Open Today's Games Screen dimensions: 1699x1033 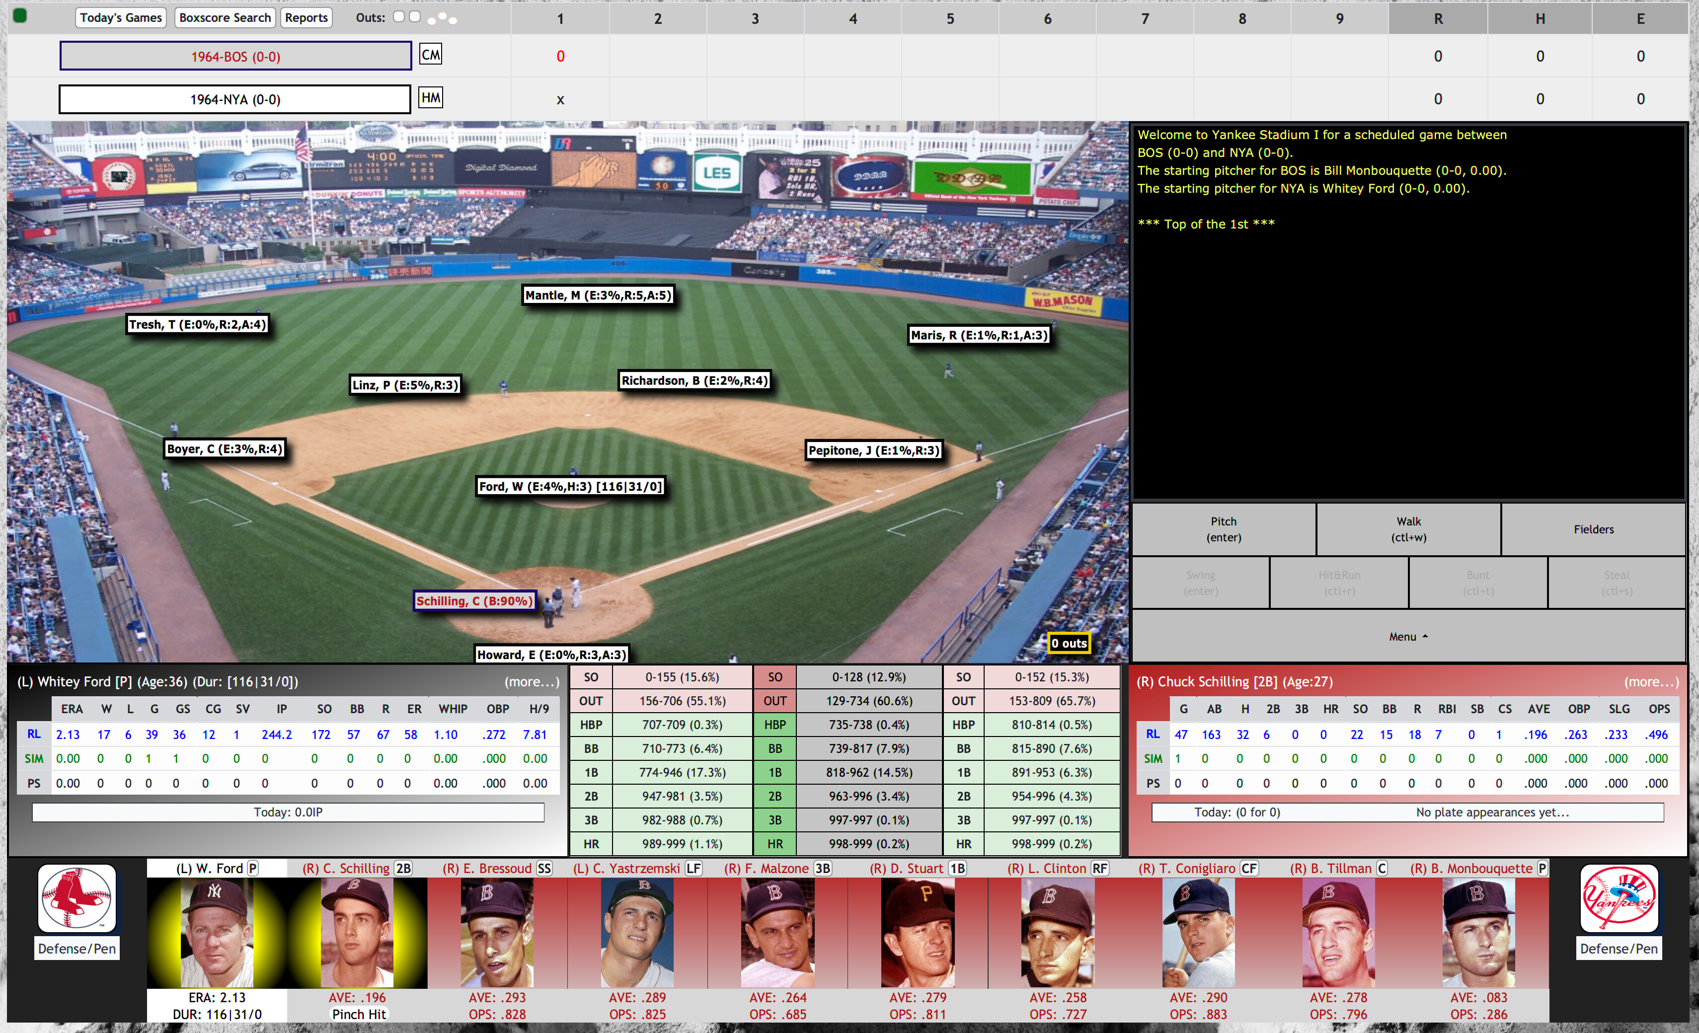[120, 17]
